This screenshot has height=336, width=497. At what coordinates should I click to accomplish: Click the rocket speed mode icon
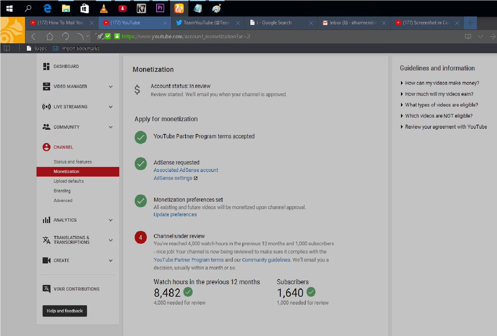[x=99, y=36]
